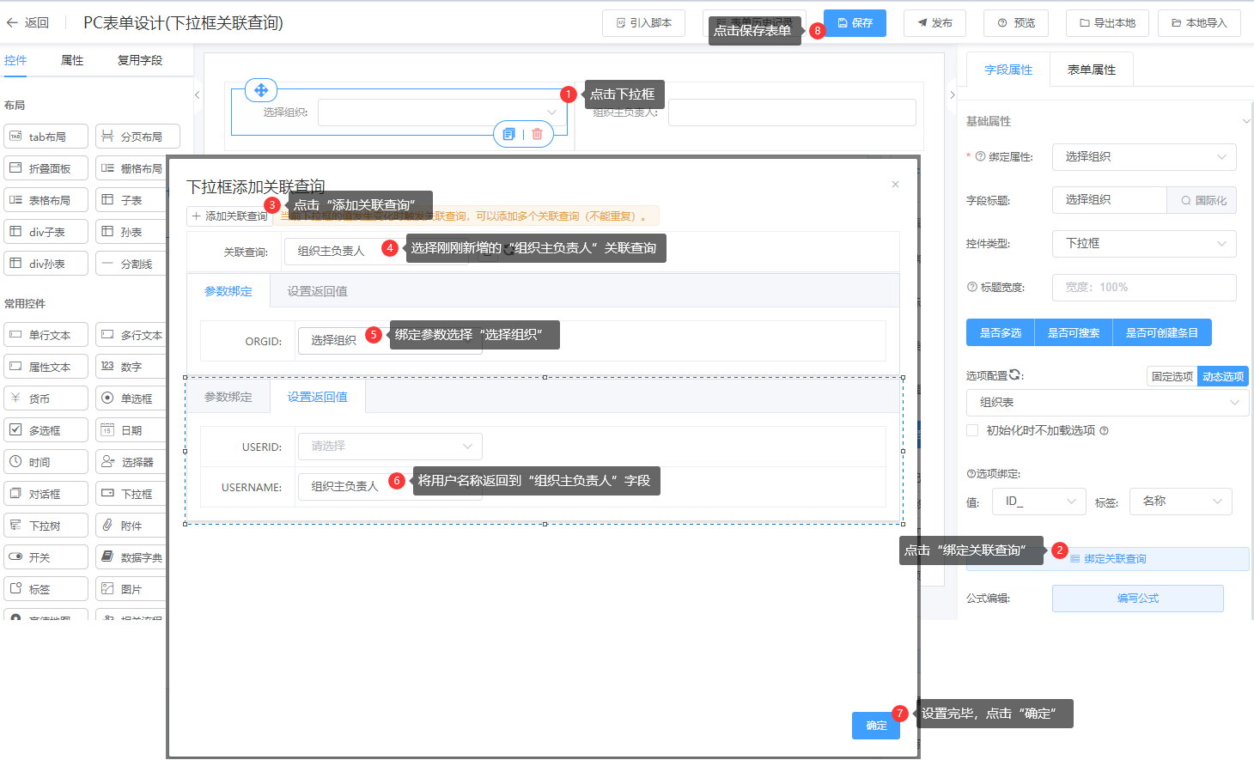Check the 初始化时不加载选项 checkbox
Image resolution: width=1254 pixels, height=760 pixels.
(972, 430)
